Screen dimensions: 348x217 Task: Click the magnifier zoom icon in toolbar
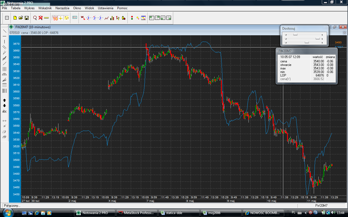(35, 18)
